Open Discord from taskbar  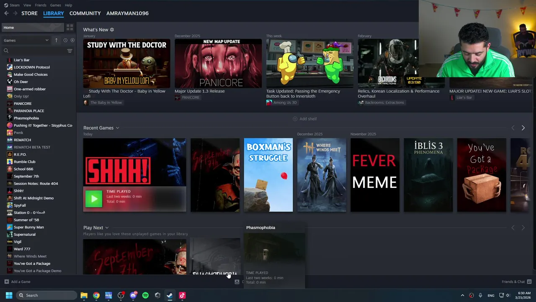click(x=133, y=295)
